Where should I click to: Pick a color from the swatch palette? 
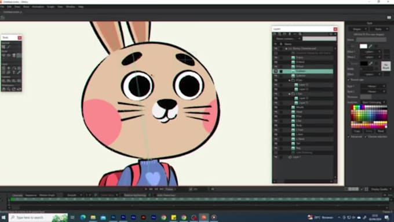point(369,117)
